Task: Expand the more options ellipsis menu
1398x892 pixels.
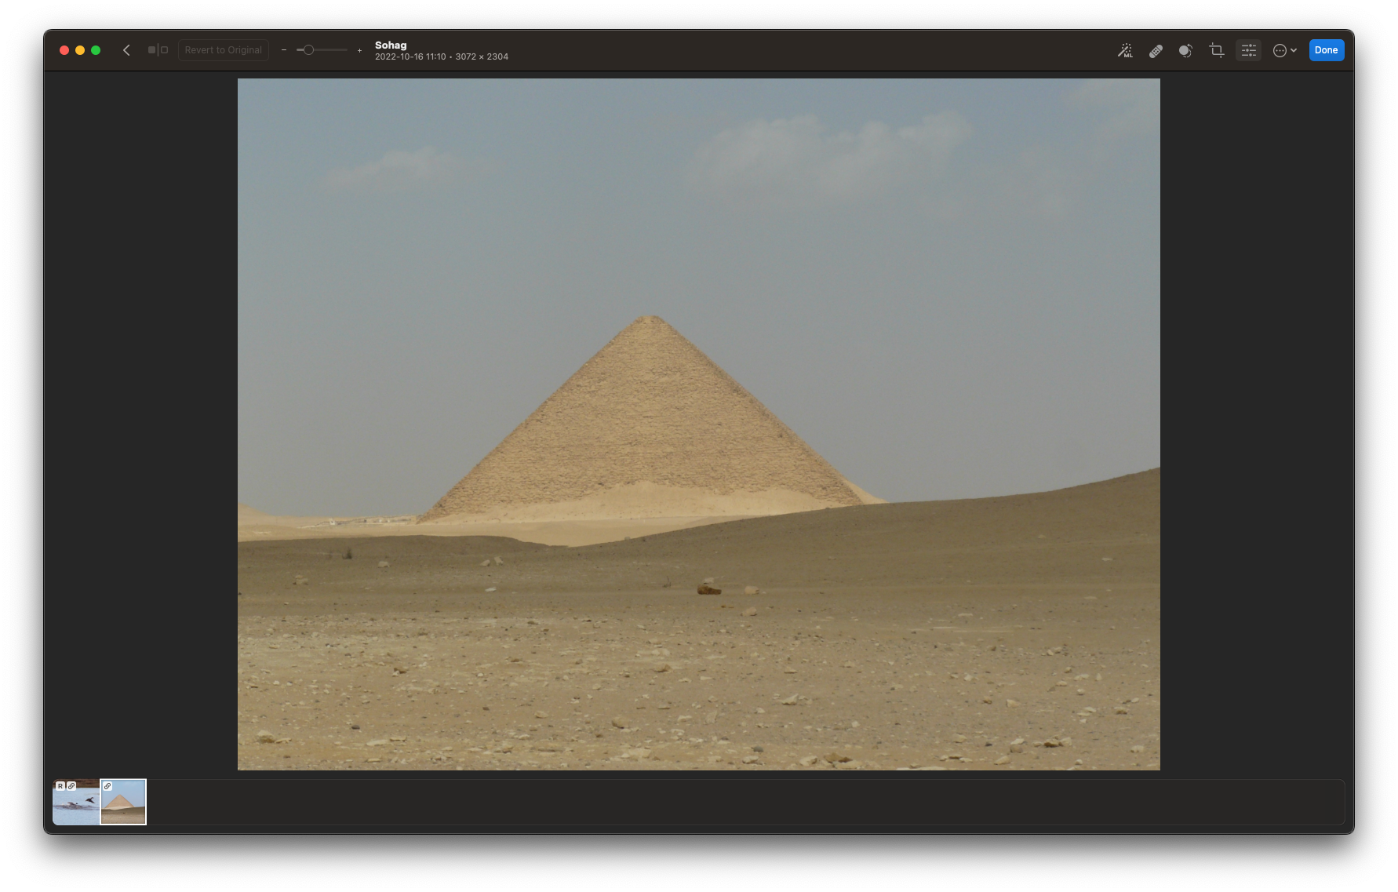Action: (1284, 50)
